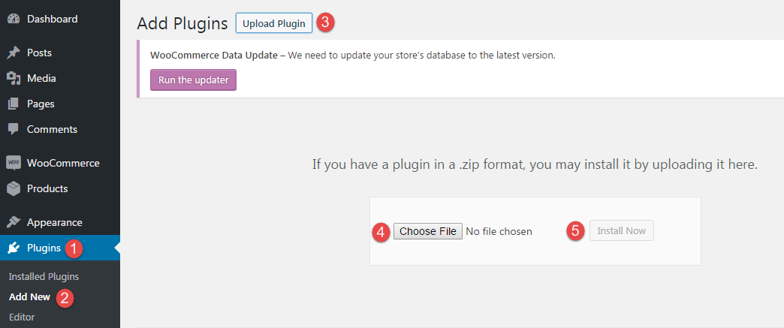Click the Appearance paintbrush icon
The width and height of the screenshot is (784, 328).
pyautogui.click(x=14, y=222)
